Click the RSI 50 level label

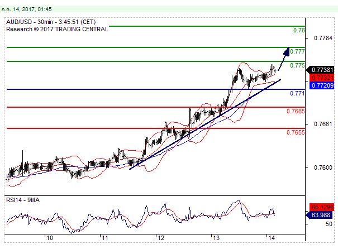[329, 224]
